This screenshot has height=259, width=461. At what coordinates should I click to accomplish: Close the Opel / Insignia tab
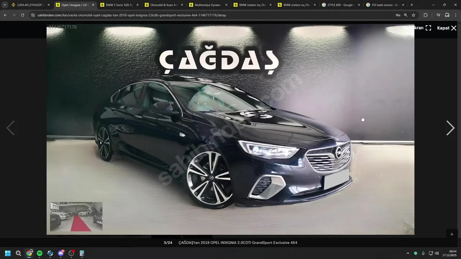[x=93, y=5]
